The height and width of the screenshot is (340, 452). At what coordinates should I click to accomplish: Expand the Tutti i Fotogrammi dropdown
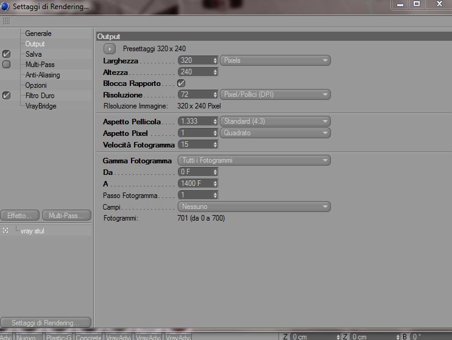(254, 160)
